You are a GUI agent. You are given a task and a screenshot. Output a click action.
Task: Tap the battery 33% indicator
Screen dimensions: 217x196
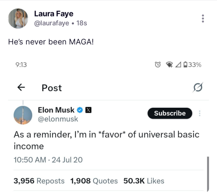192,65
